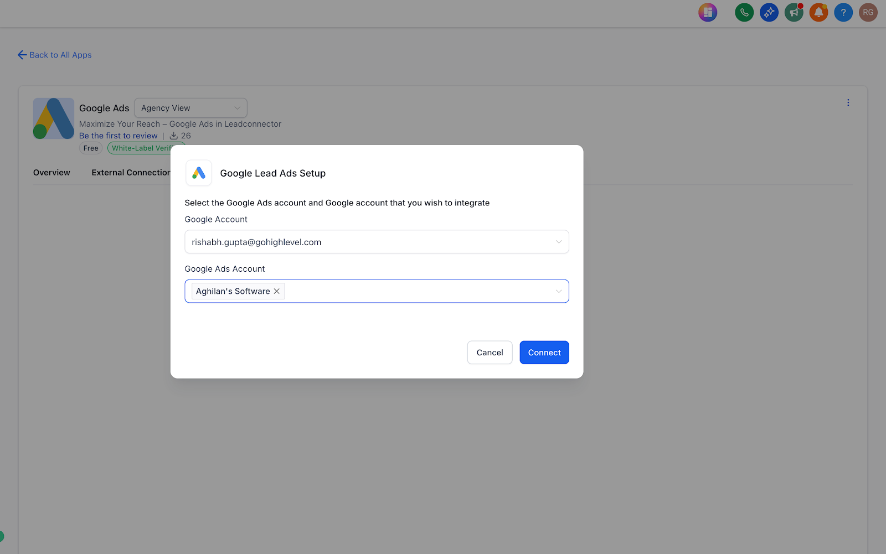Viewport: 886px width, 554px height.
Task: Switch to the Overview tab
Action: pos(51,173)
